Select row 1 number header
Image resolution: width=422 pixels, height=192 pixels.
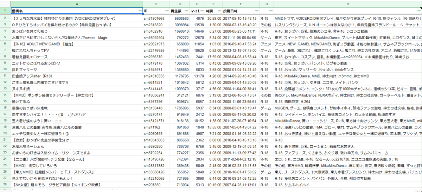[x=5, y=11]
